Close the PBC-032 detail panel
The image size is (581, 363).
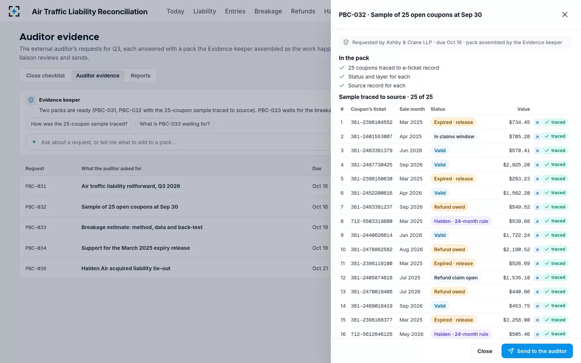[x=565, y=15]
